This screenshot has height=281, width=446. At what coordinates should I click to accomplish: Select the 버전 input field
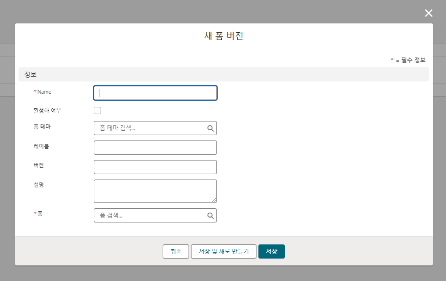click(x=155, y=167)
